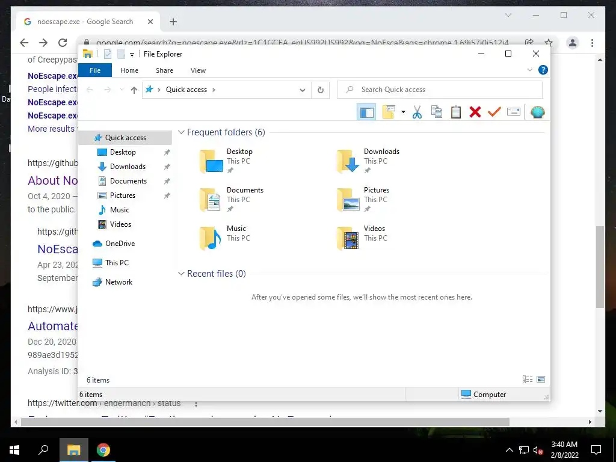Image resolution: width=616 pixels, height=462 pixels.
Task: Expand chevron after Quick access breadcrumb
Action: point(214,90)
